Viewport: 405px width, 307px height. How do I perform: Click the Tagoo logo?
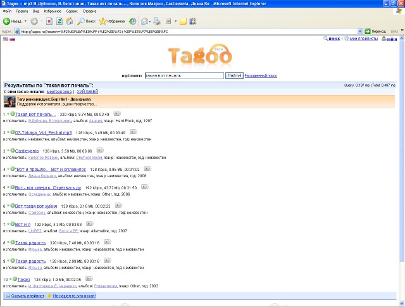200,55
